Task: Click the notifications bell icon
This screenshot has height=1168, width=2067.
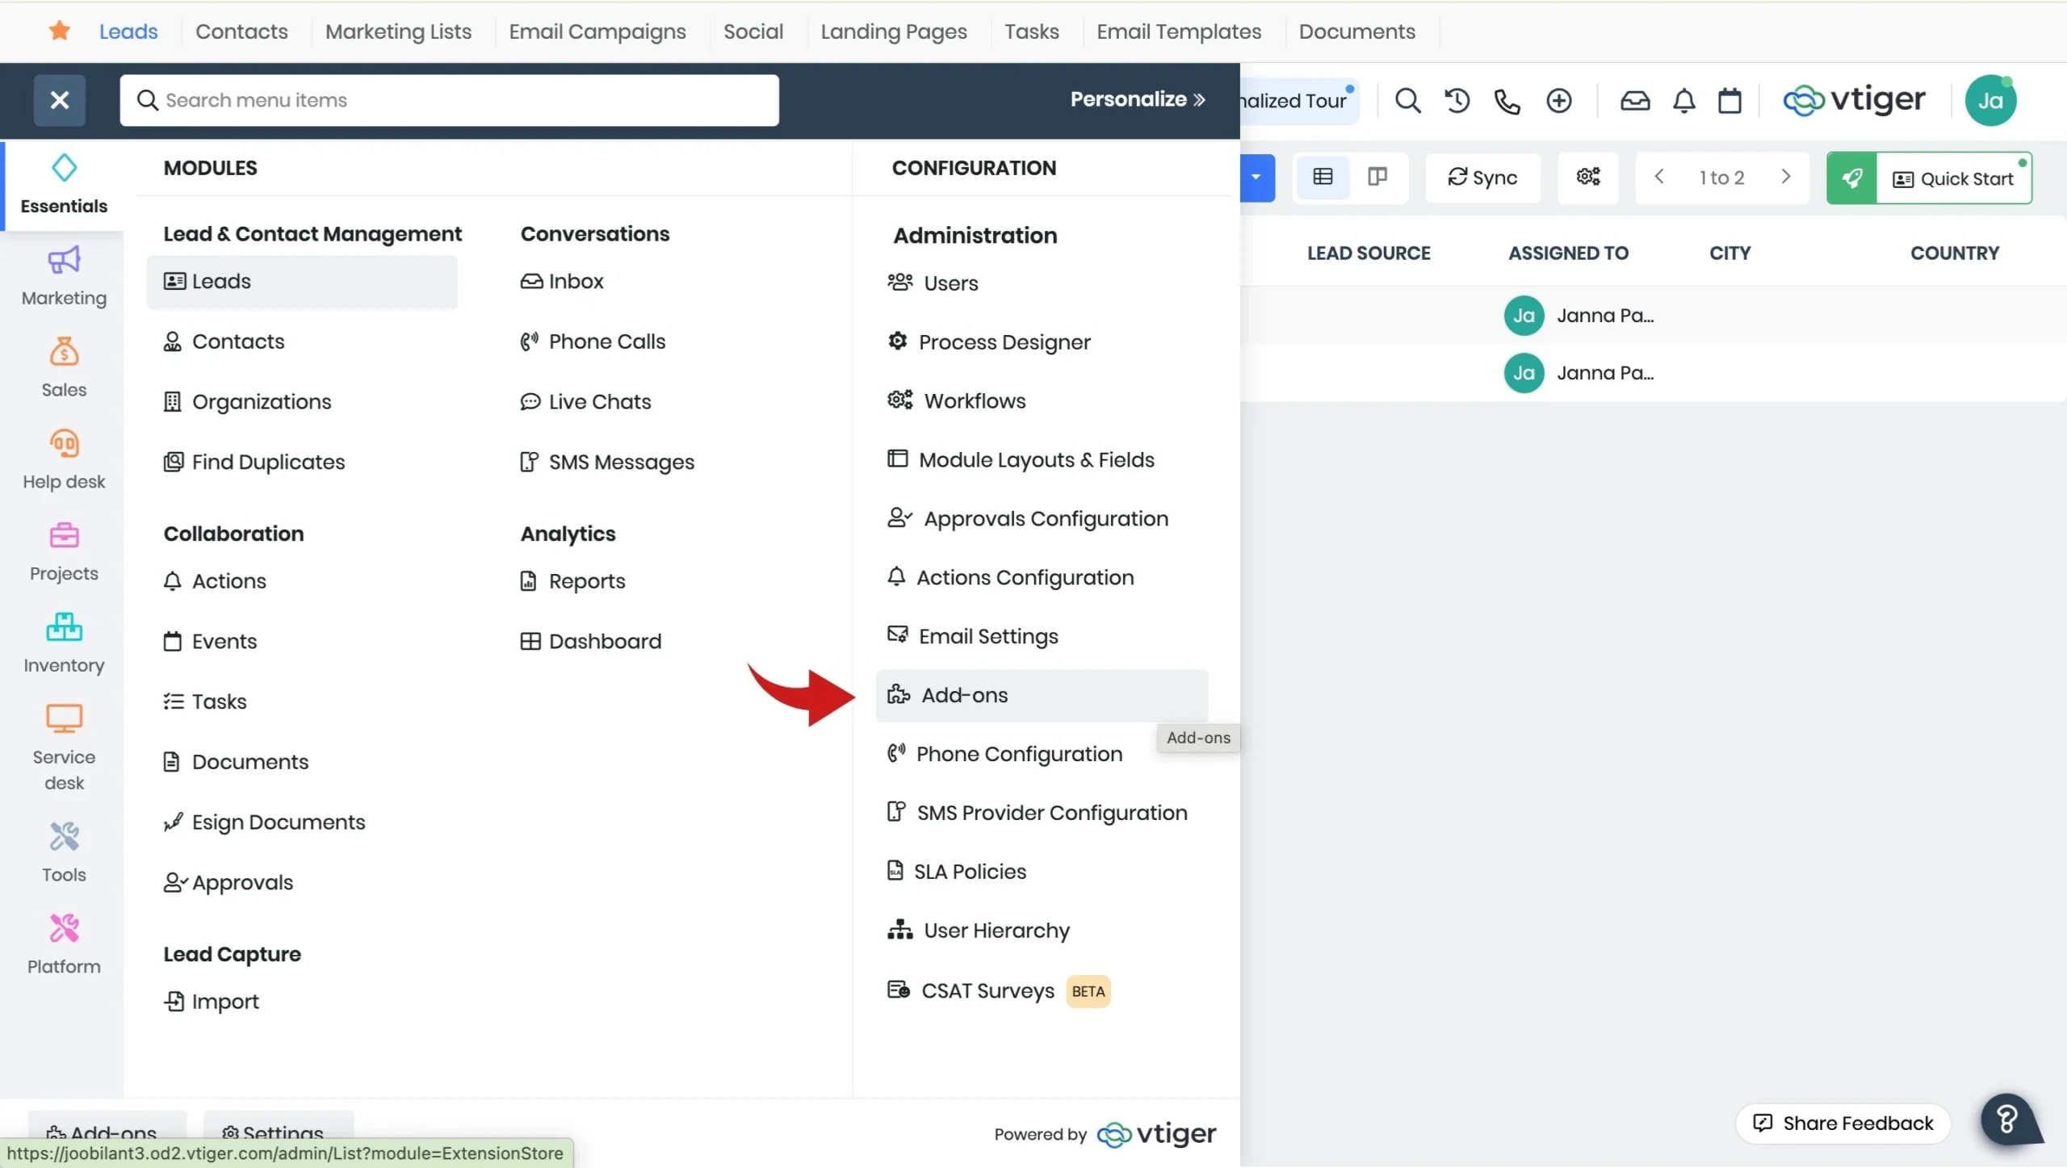Action: 1683,101
